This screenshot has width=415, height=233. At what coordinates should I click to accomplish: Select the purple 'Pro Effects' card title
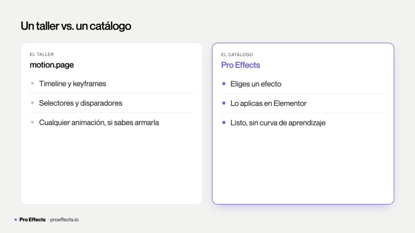pos(241,65)
